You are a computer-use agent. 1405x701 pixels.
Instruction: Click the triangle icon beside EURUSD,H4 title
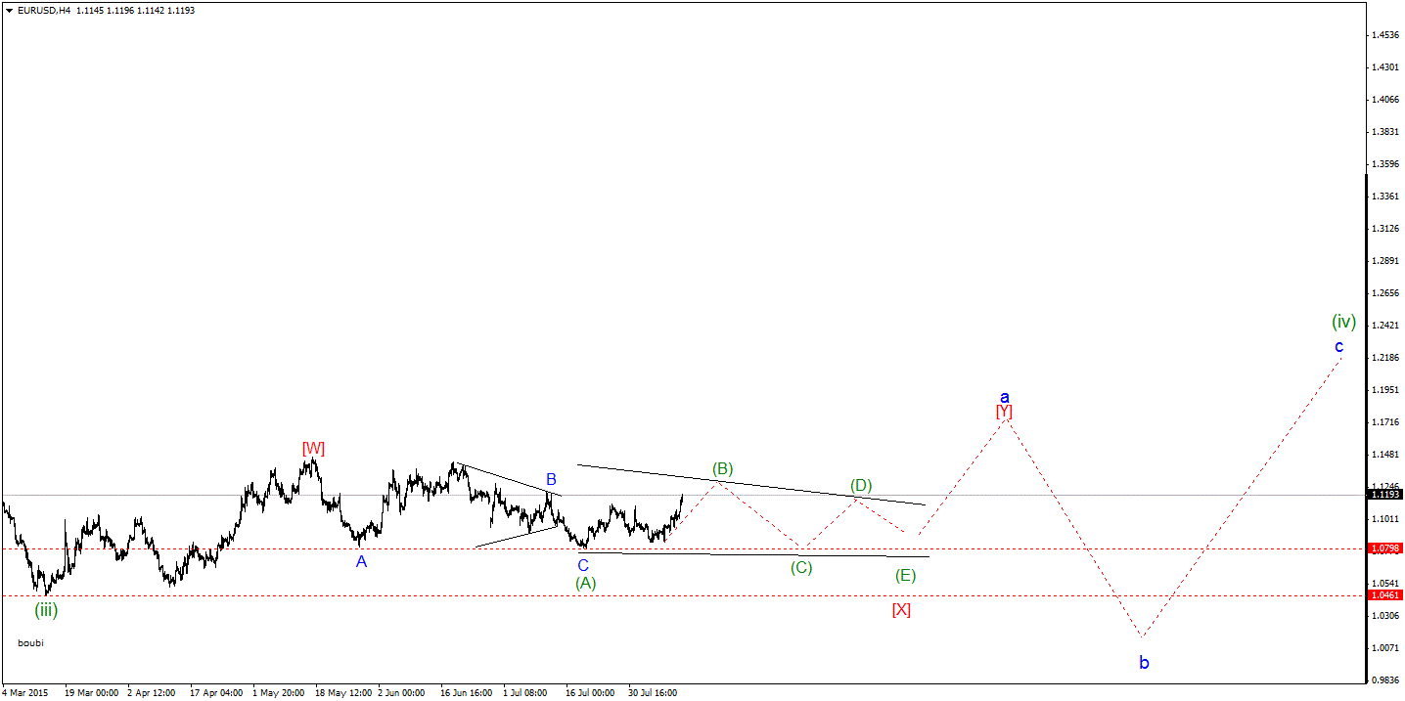pyautogui.click(x=9, y=11)
